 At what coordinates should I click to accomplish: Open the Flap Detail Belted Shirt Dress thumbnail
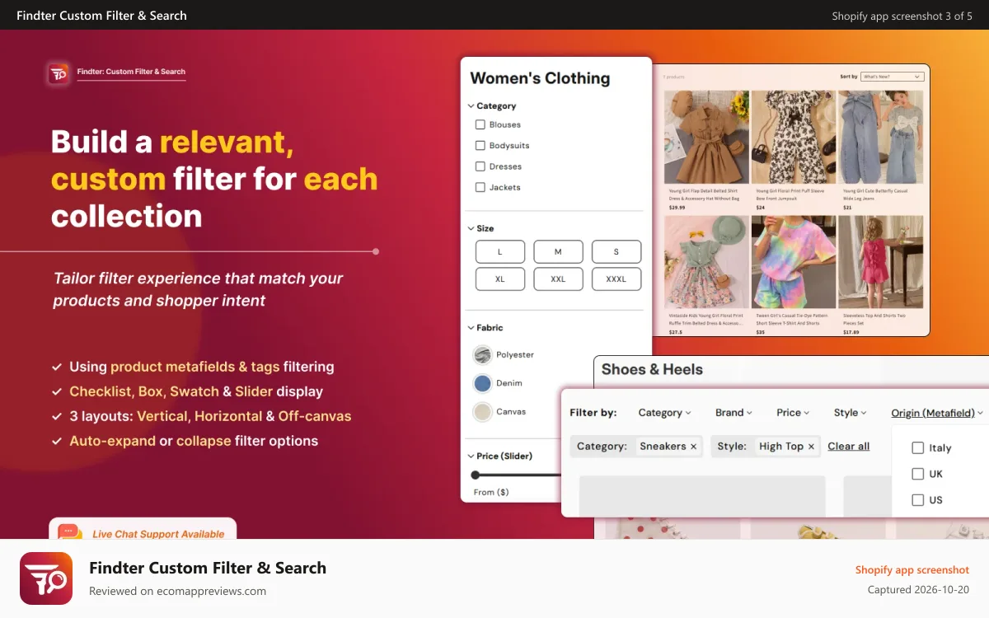[x=706, y=137]
